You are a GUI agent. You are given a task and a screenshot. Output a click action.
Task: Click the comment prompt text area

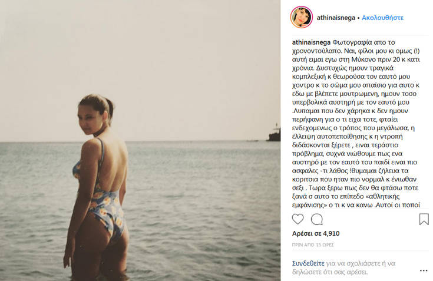tap(344, 268)
